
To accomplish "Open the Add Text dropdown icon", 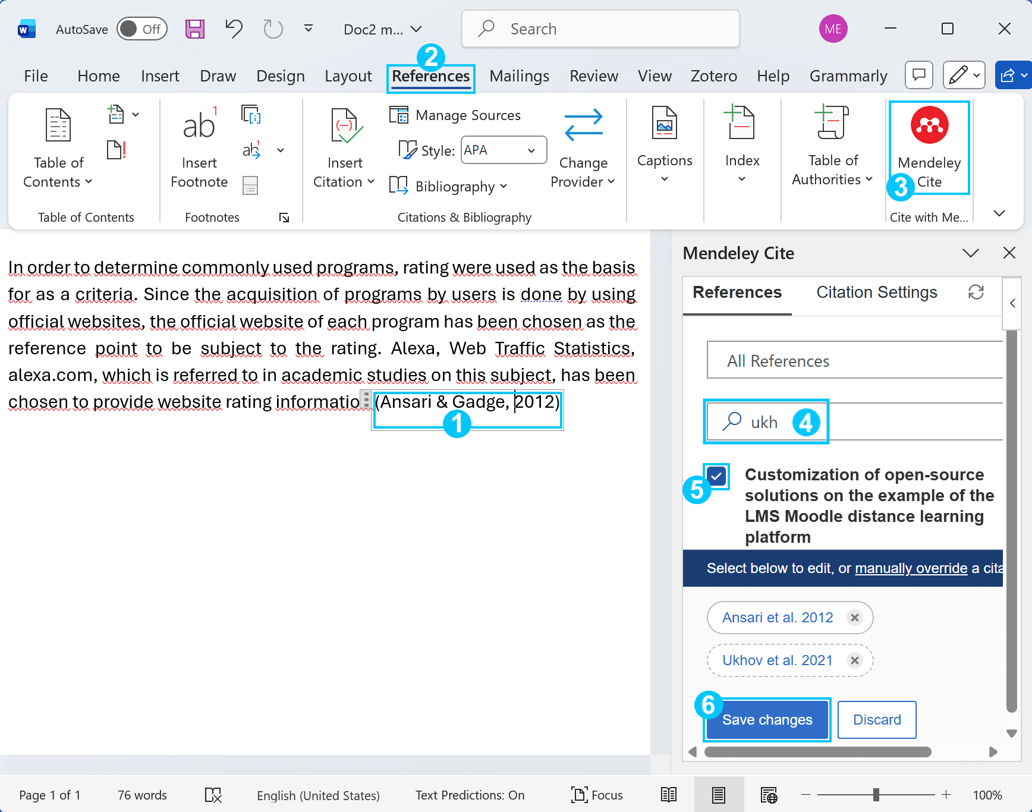I will coord(123,114).
